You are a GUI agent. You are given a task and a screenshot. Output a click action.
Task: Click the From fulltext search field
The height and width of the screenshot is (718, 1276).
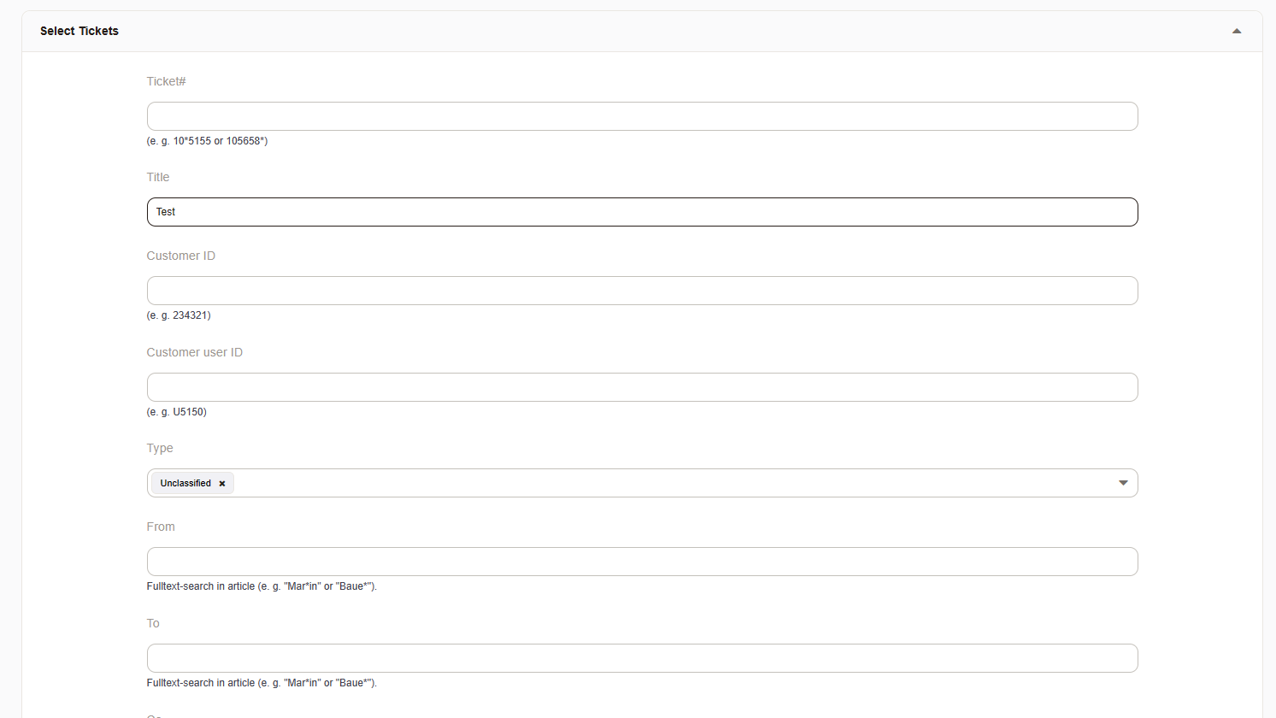(x=642, y=562)
